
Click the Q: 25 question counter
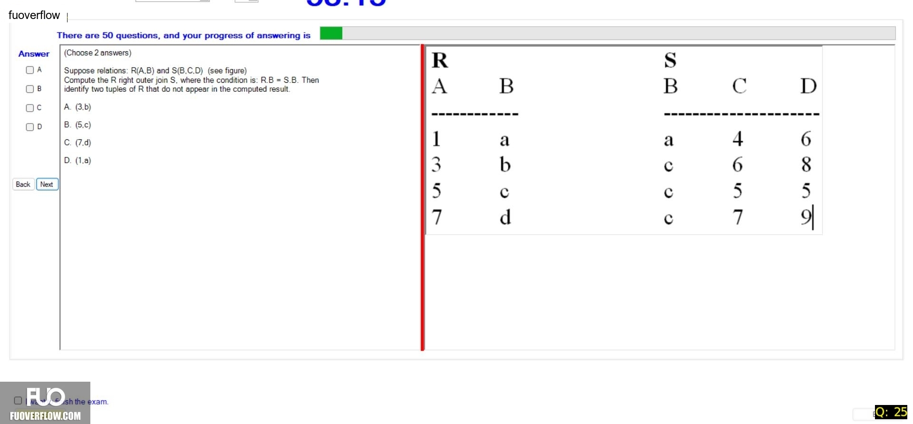[x=891, y=412]
